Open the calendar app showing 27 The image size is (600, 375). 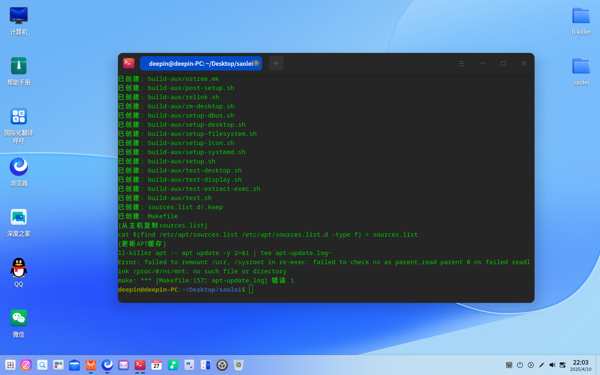tap(156, 365)
